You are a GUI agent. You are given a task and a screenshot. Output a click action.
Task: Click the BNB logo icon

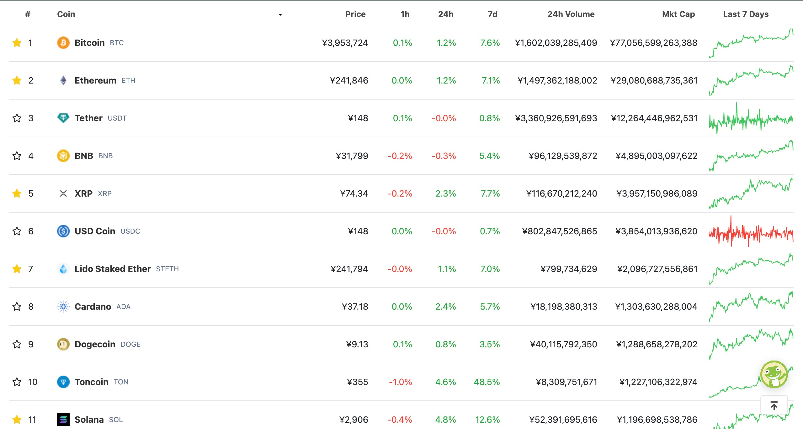pos(63,156)
